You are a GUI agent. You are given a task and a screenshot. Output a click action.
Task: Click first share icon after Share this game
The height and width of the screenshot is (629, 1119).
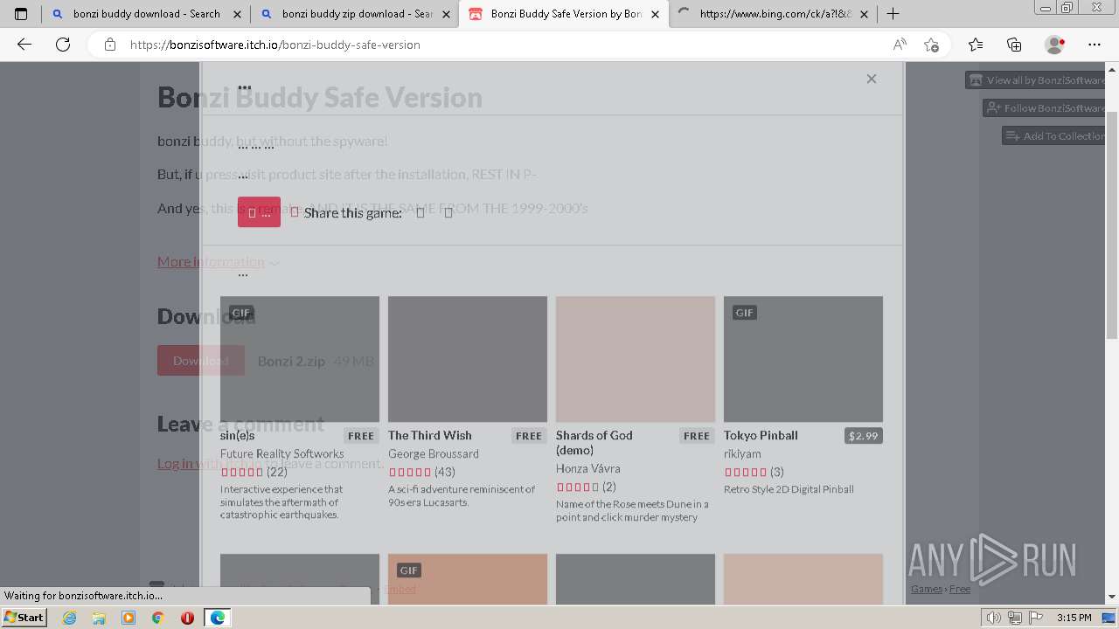pyautogui.click(x=420, y=213)
